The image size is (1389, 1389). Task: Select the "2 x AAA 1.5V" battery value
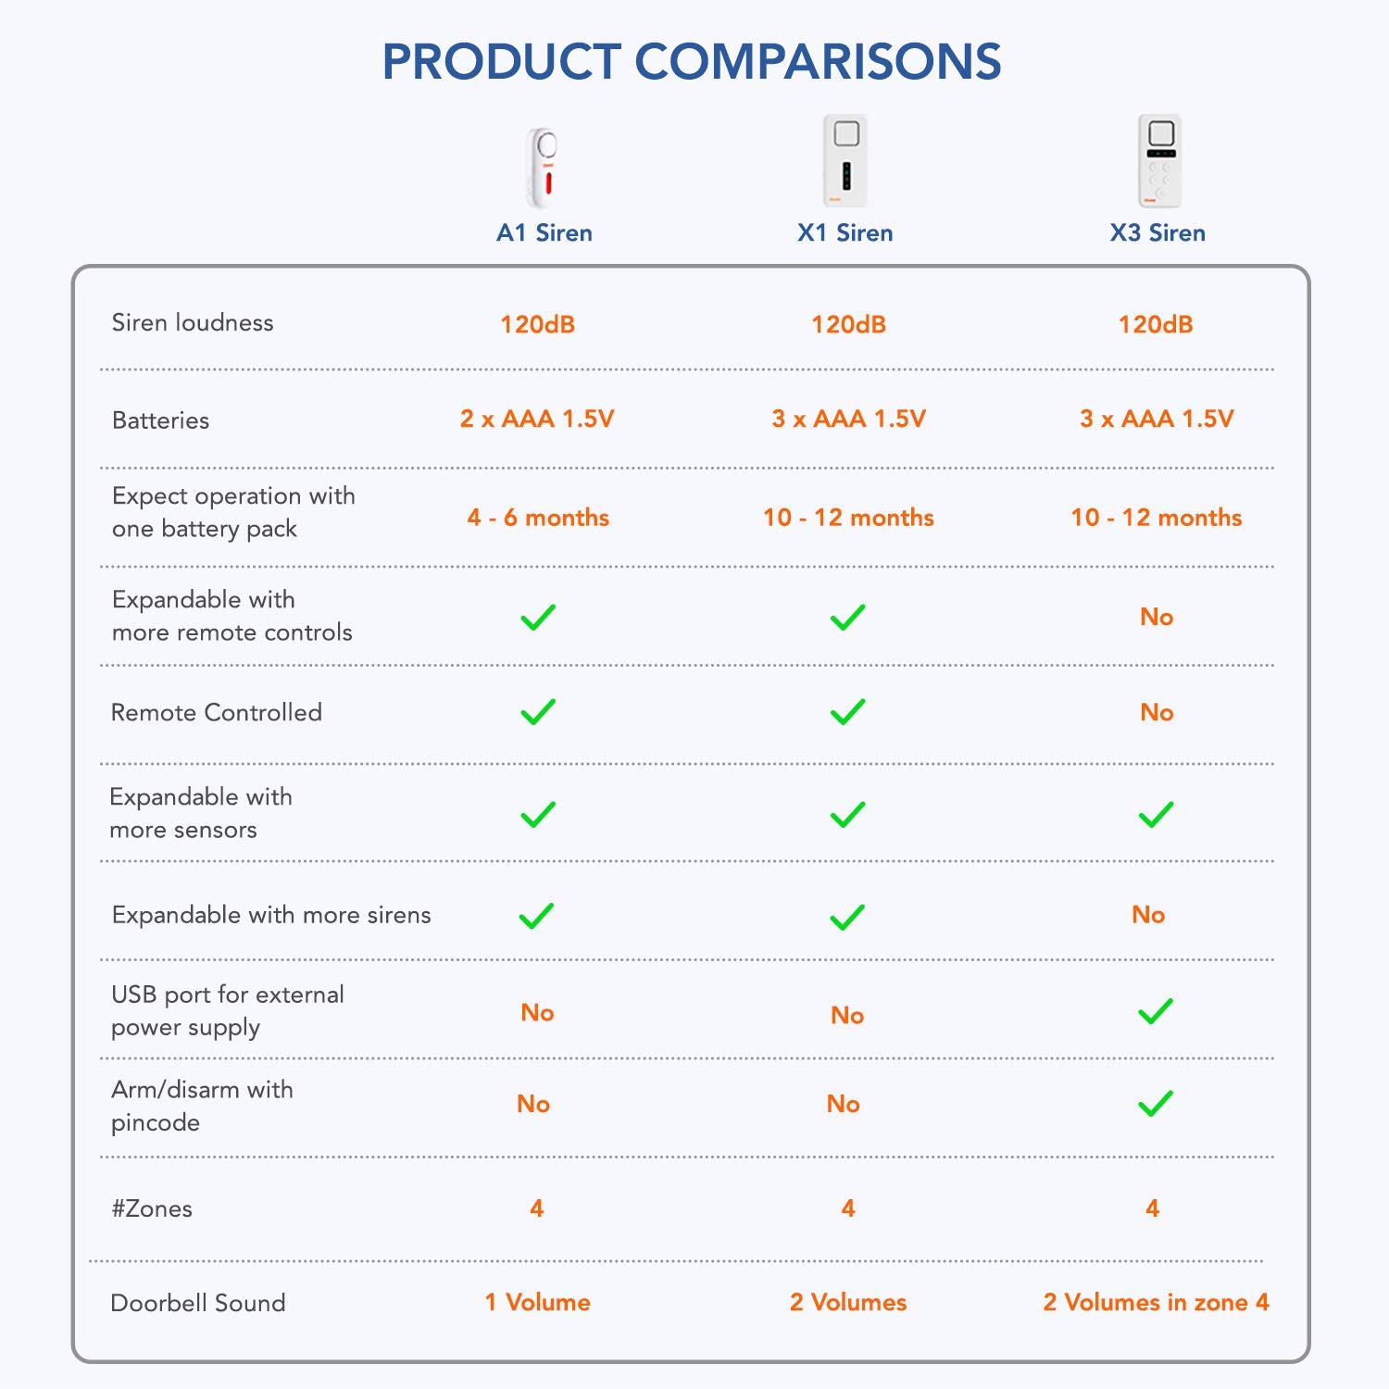click(537, 419)
